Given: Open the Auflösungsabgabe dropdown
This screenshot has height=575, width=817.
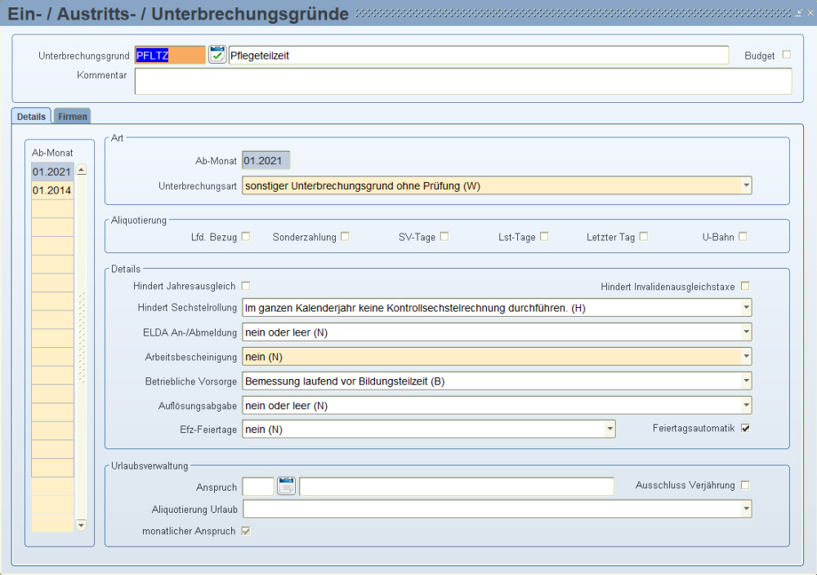Looking at the screenshot, I should coord(746,406).
